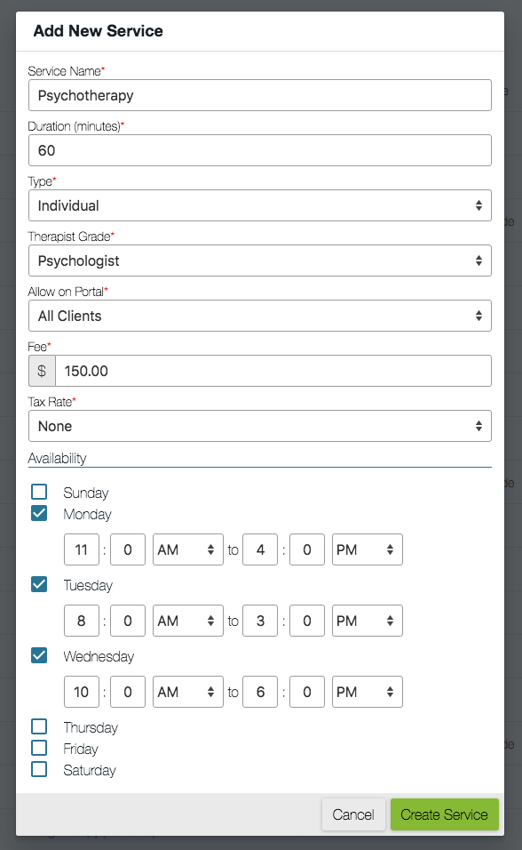Cancel adding the new service
This screenshot has width=522, height=850.
tap(353, 814)
